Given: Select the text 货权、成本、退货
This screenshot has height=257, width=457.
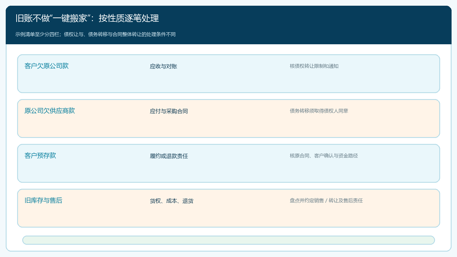Looking at the screenshot, I should [172, 201].
